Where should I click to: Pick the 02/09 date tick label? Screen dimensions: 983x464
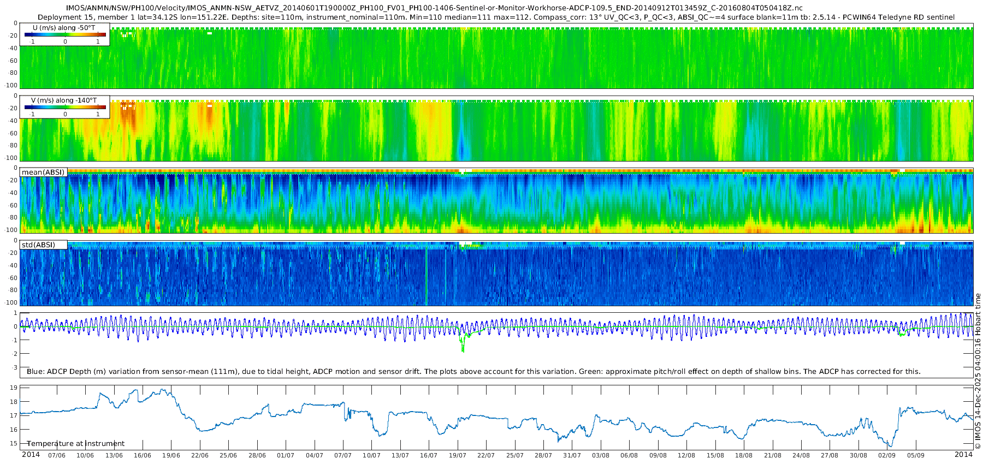tap(886, 455)
